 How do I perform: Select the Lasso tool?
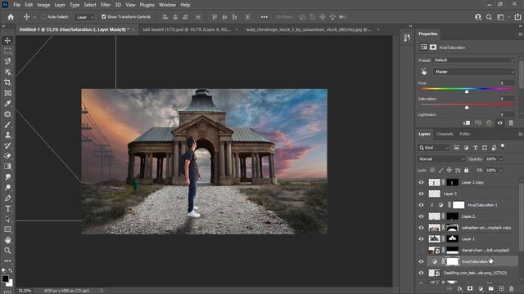pos(7,61)
